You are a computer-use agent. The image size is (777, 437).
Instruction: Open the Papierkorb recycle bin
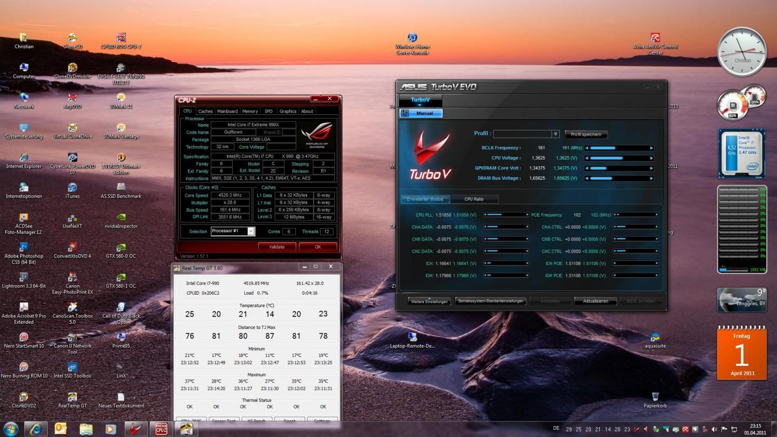[x=655, y=400]
